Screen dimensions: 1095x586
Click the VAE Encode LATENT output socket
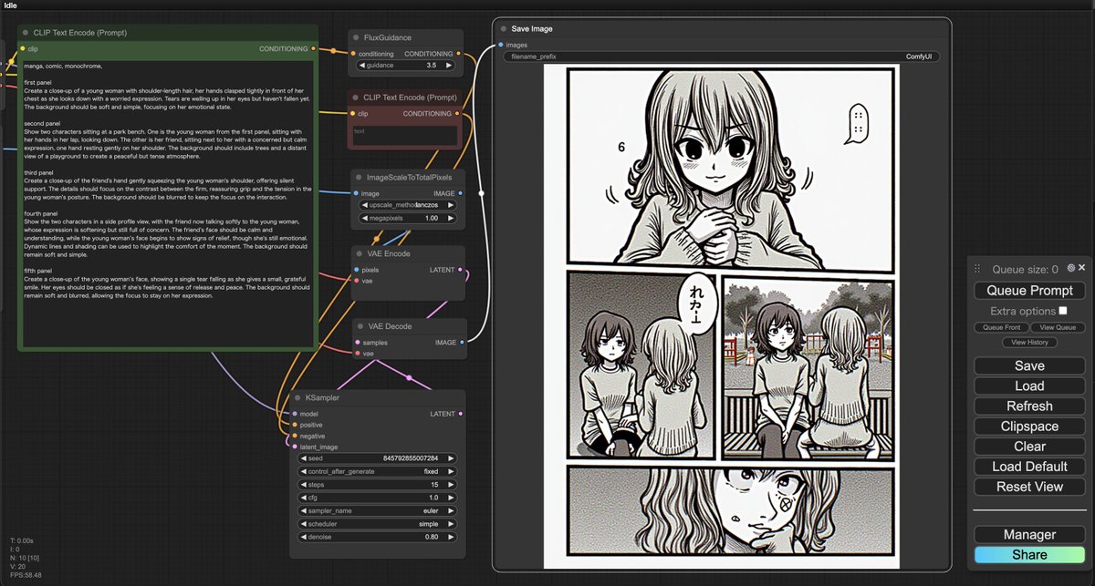(x=460, y=270)
